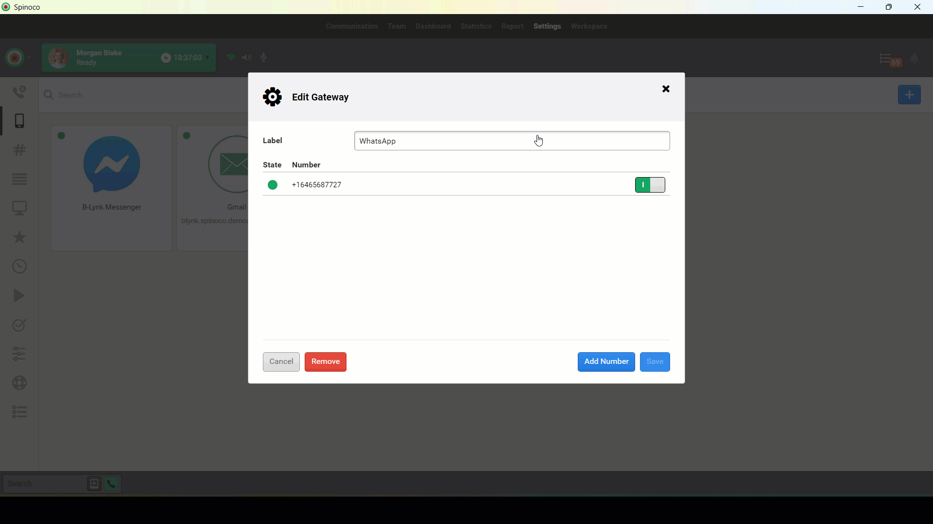Open the Communication menu

351,26
